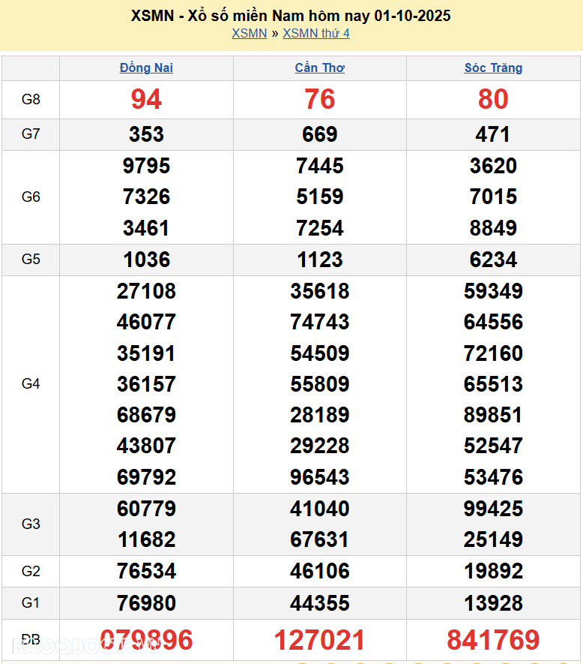Click Cần Thơ G8 result 76
The image size is (583, 664).
pyautogui.click(x=320, y=99)
